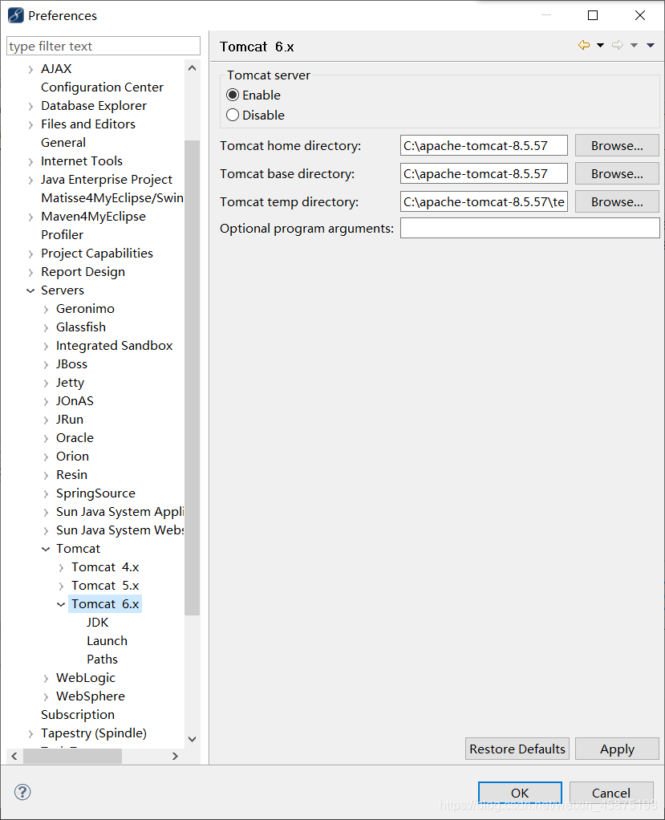Select General in the preferences tree

(63, 142)
